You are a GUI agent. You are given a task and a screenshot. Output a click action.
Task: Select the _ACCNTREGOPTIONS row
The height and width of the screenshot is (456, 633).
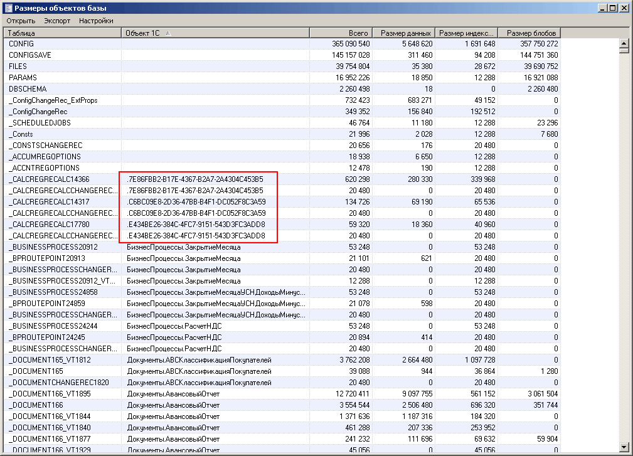[282, 168]
